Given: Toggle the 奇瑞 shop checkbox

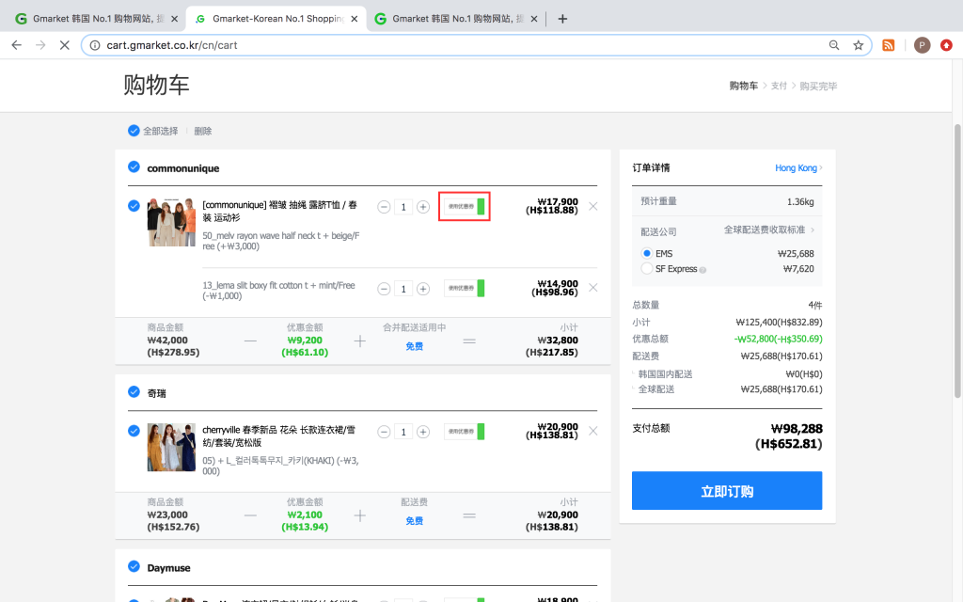Looking at the screenshot, I should point(134,392).
